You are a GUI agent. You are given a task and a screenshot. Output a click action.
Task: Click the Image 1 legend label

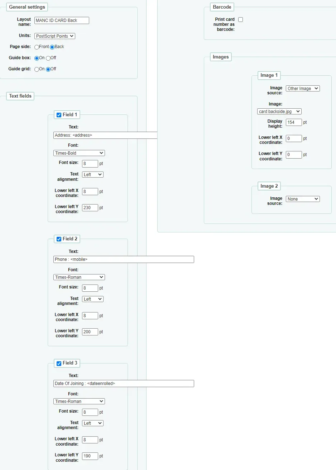pyautogui.click(x=269, y=75)
